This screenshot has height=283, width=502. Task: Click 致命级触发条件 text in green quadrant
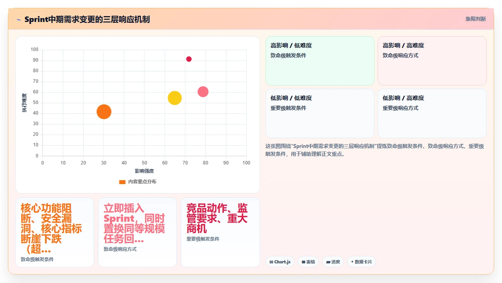click(288, 56)
